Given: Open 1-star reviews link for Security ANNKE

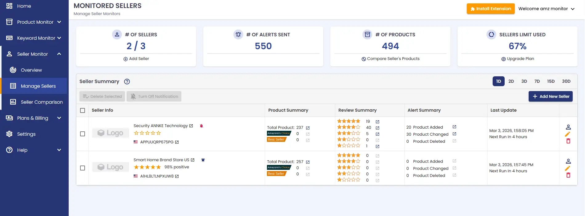Looking at the screenshot, I should point(377,146).
